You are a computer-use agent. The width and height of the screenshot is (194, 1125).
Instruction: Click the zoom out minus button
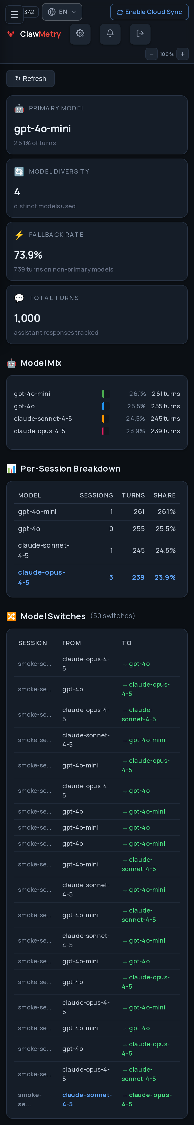pos(151,54)
